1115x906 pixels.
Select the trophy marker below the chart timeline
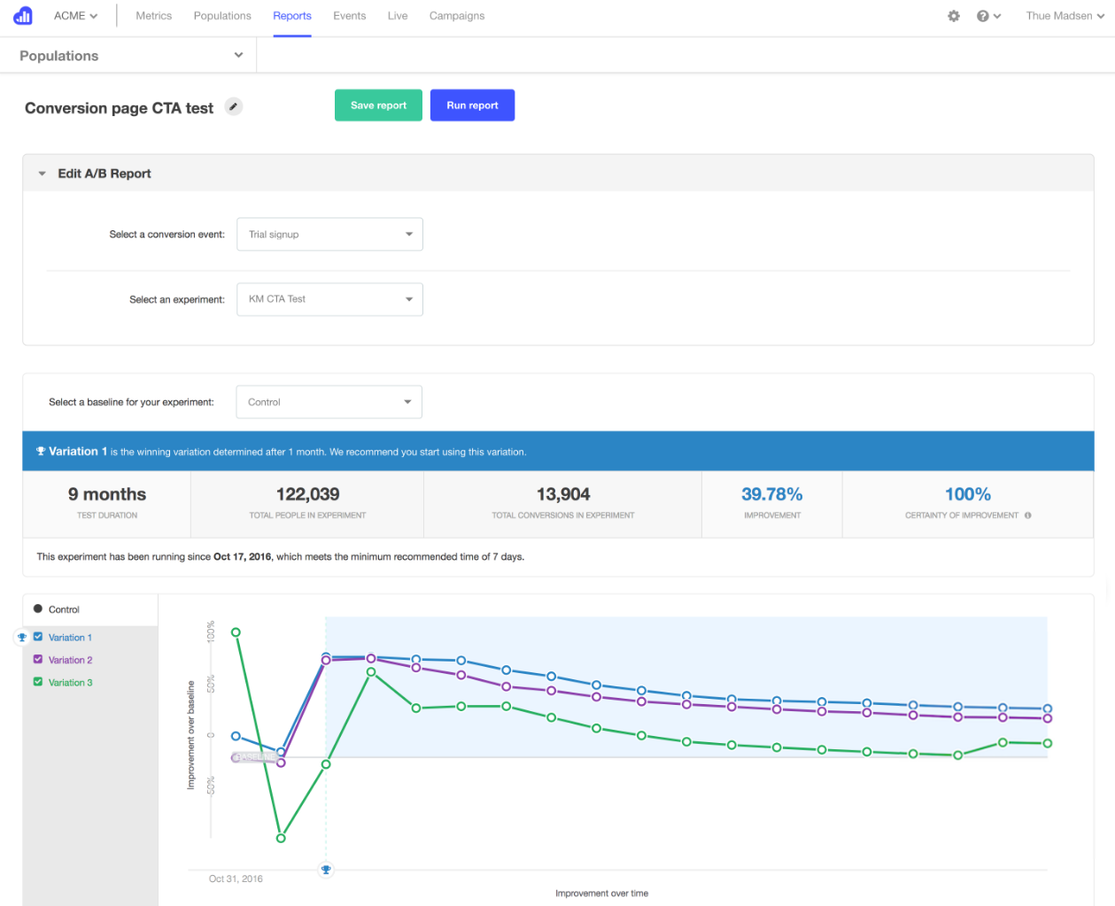[325, 869]
